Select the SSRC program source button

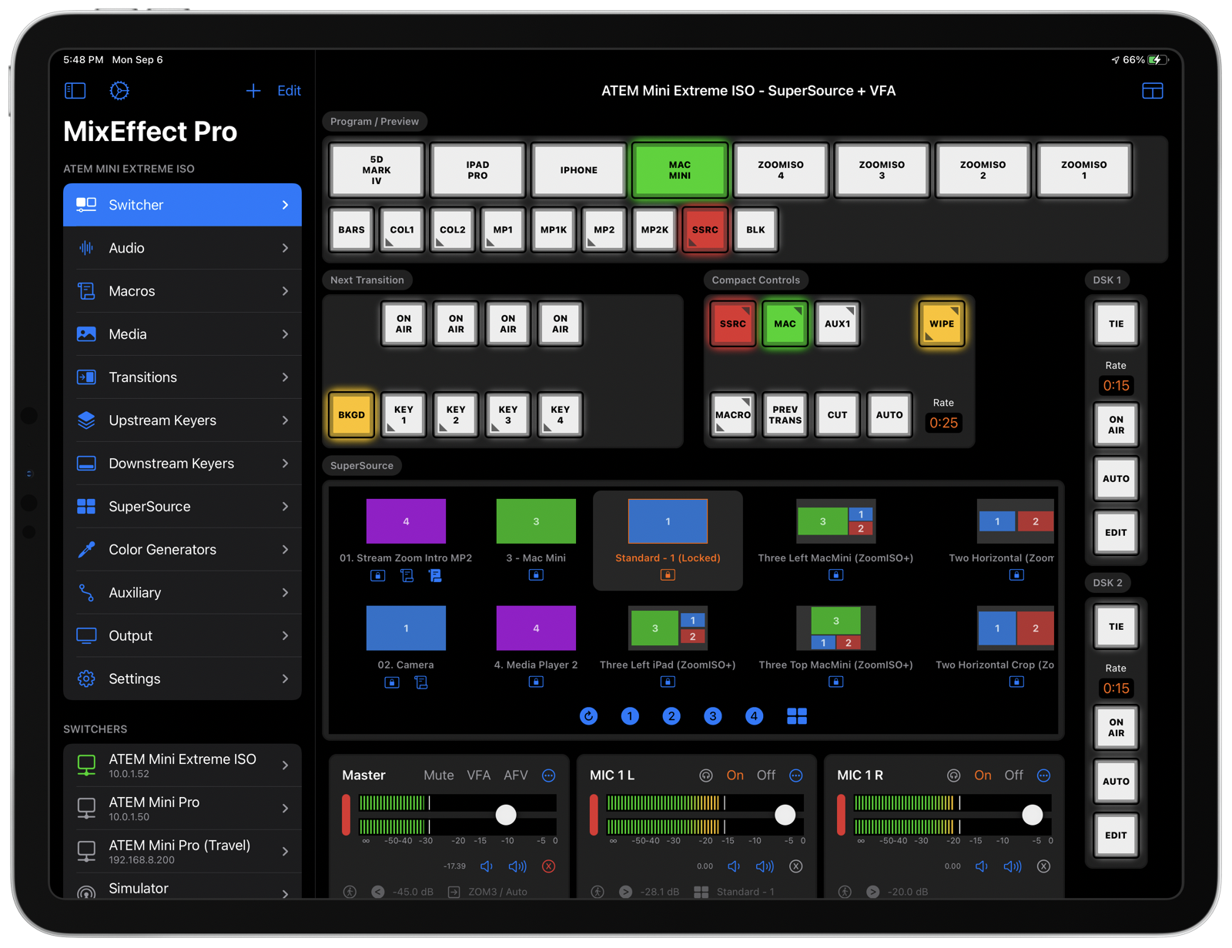705,229
